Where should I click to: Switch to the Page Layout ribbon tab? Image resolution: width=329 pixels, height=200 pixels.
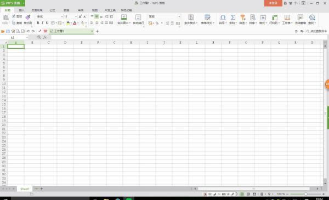click(37, 10)
